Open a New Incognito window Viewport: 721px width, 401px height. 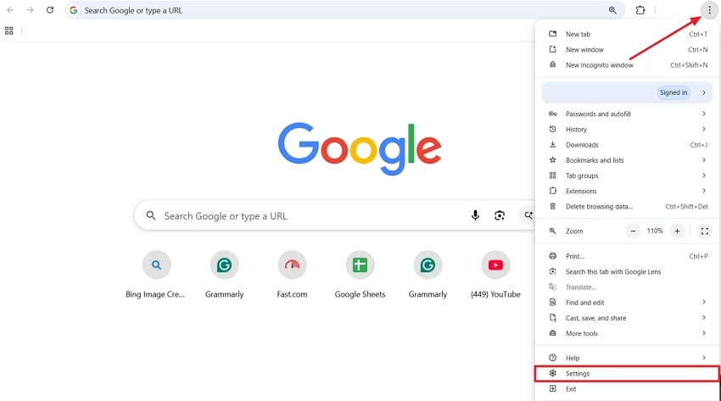coord(627,65)
